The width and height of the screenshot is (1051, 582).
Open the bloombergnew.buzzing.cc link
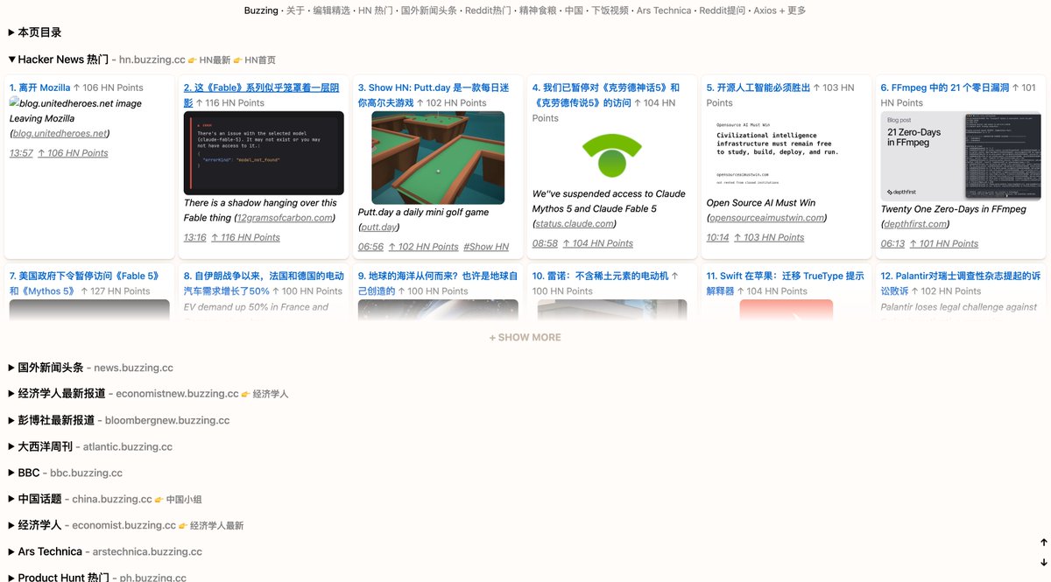tap(168, 420)
